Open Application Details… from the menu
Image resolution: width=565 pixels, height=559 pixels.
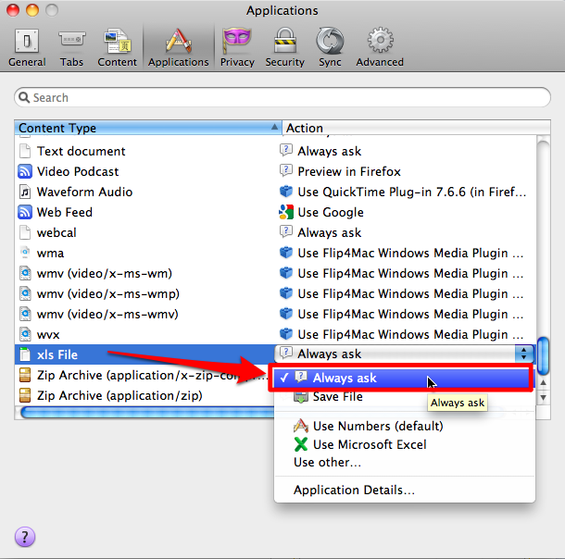pos(354,491)
